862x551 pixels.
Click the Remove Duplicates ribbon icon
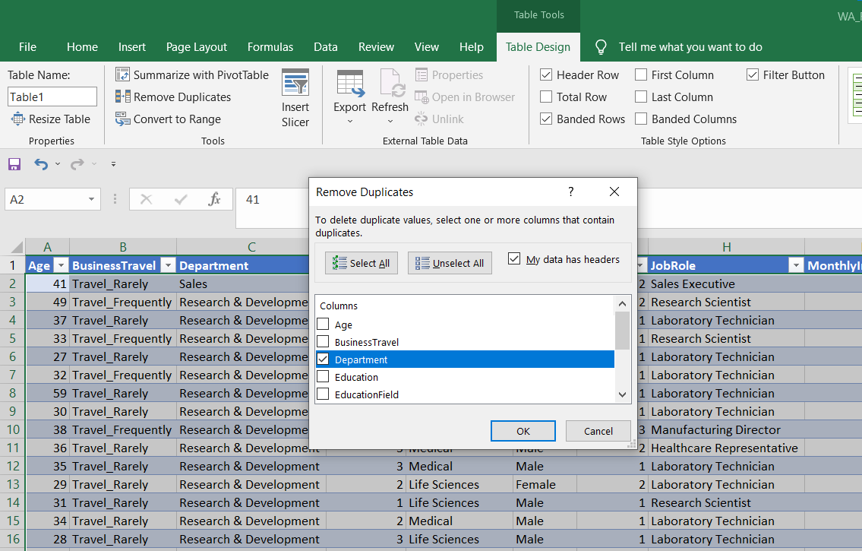[122, 97]
